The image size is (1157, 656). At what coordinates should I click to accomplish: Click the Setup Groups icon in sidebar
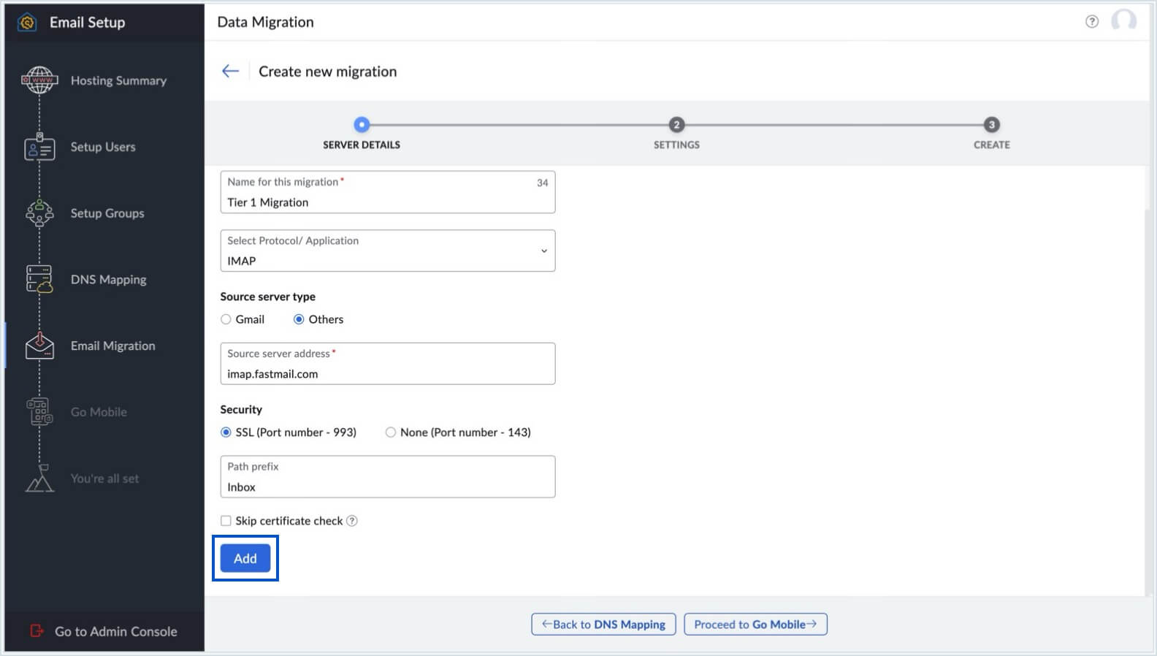tap(39, 213)
